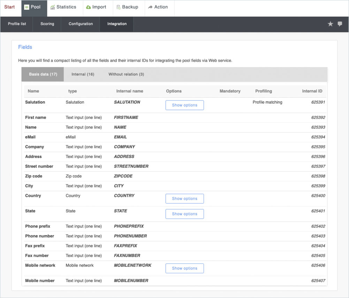Open the comment speech bubble icon
The height and width of the screenshot is (298, 349).
(340, 24)
